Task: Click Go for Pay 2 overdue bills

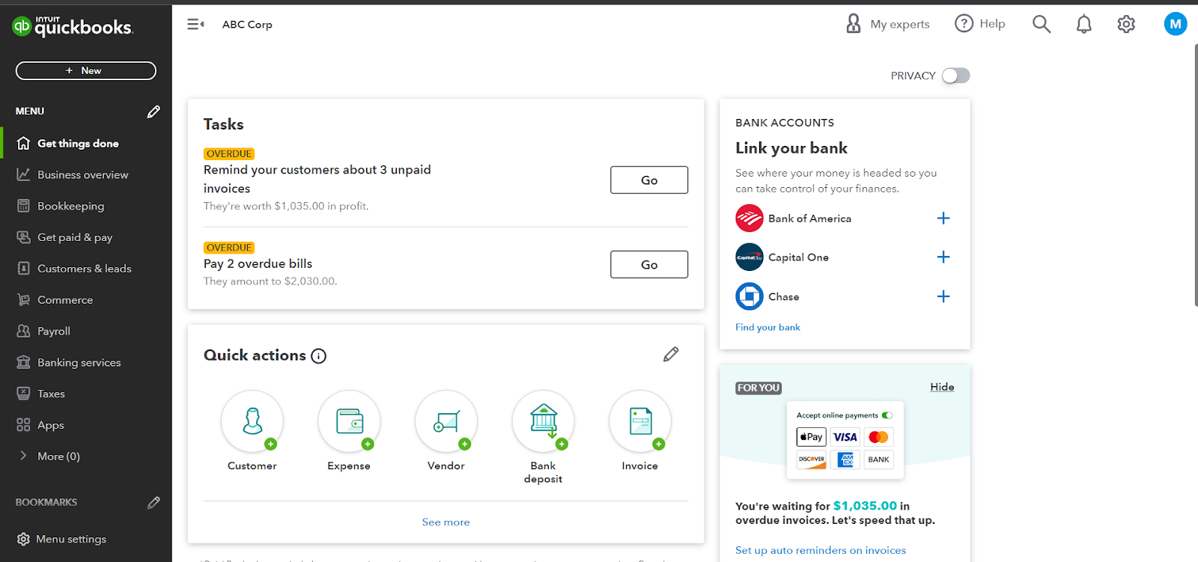Action: point(649,265)
